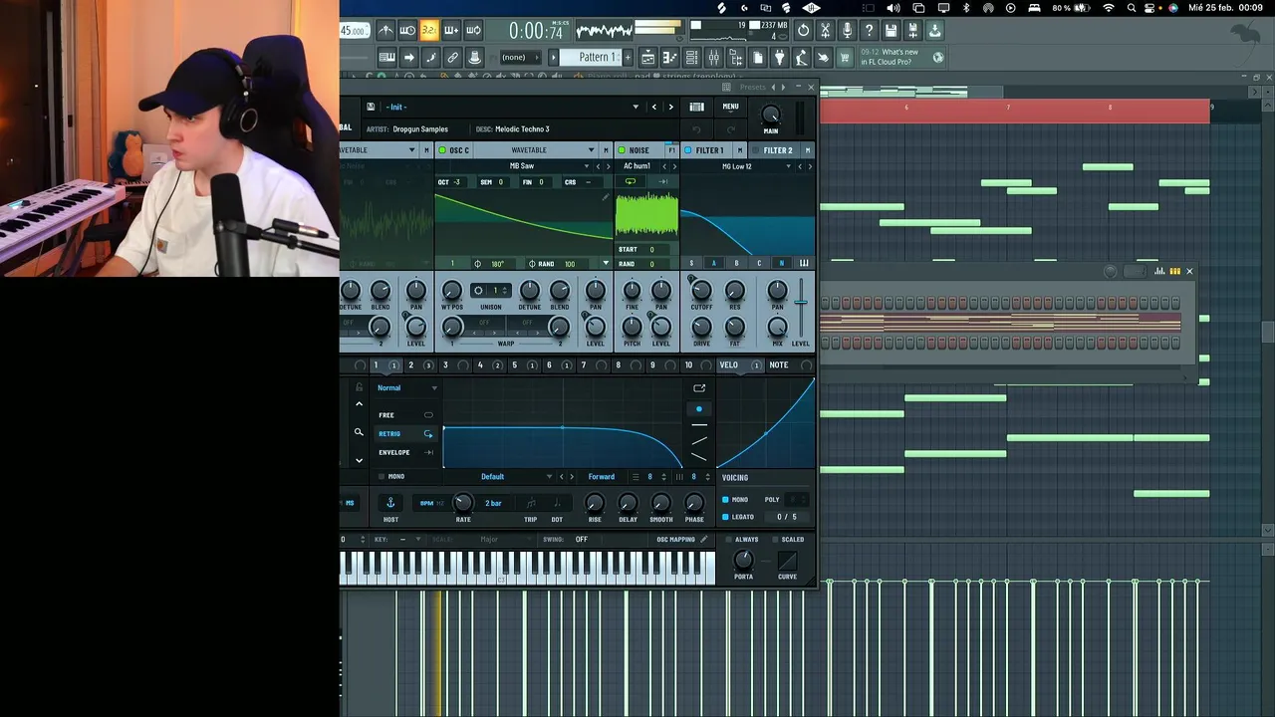Click the Pattern 1 selector field

[x=590, y=57]
